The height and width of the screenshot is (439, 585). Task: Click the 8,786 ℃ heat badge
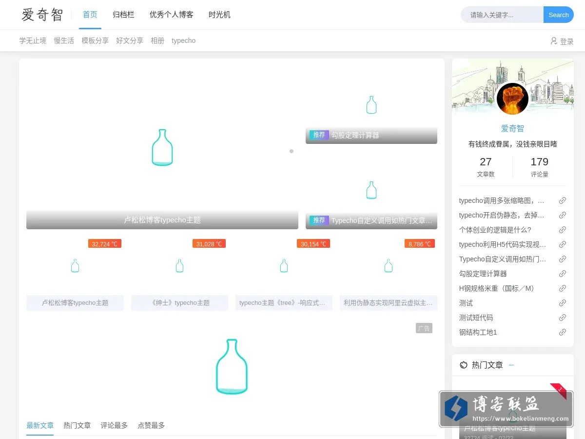[420, 244]
